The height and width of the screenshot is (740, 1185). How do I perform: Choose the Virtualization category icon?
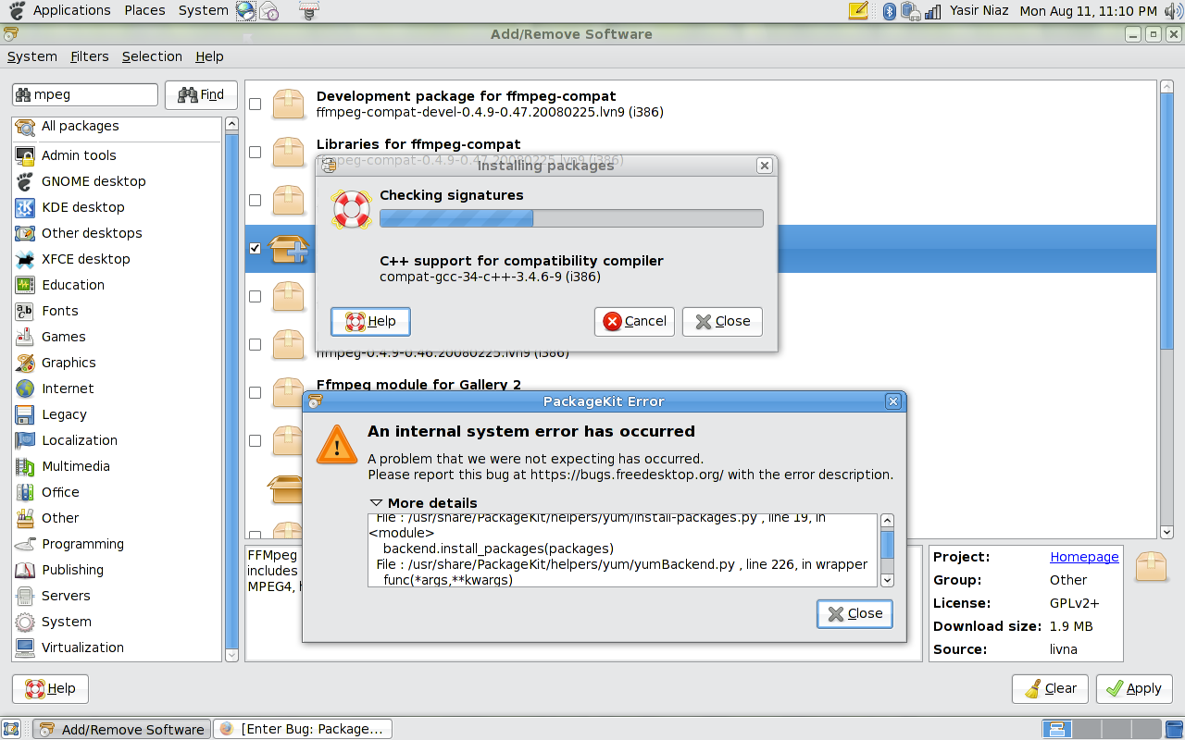[x=25, y=647]
